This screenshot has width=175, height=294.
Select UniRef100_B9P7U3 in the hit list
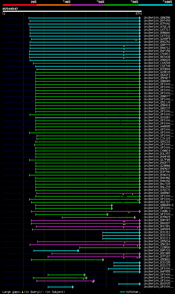(157, 251)
